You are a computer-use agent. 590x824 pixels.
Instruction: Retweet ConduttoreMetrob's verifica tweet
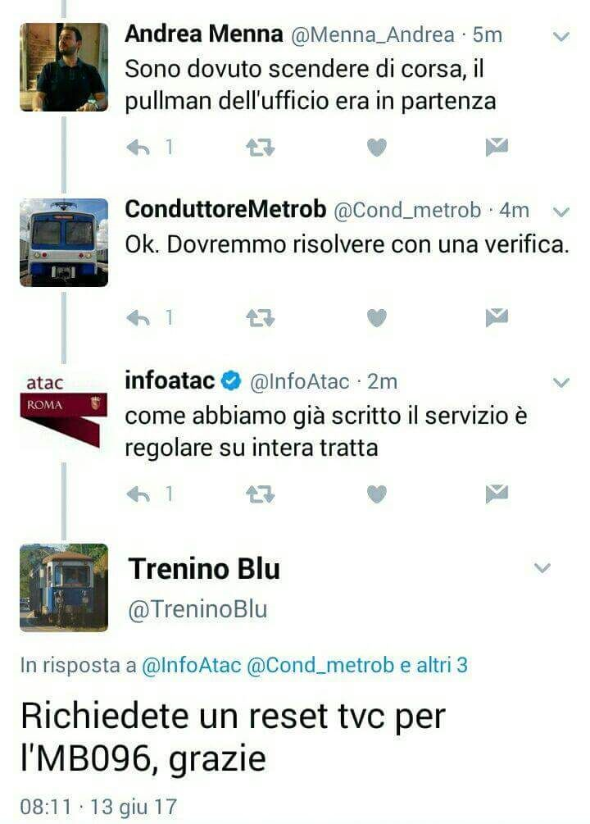261,318
